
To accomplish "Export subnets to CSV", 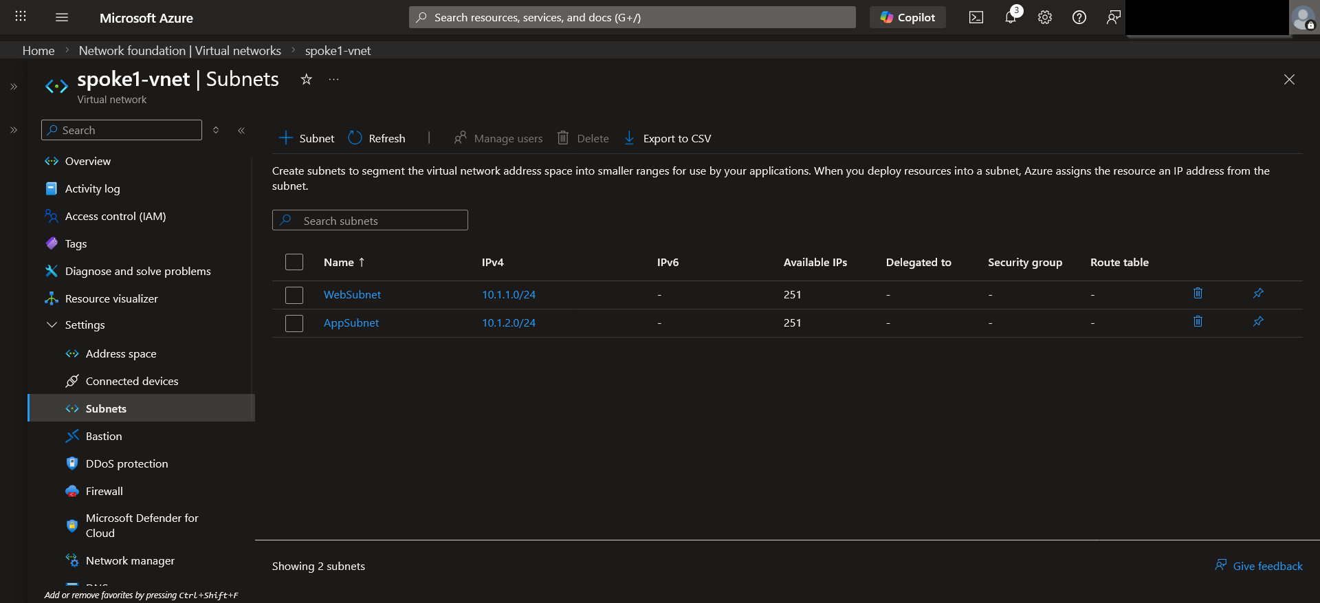I will coord(668,138).
